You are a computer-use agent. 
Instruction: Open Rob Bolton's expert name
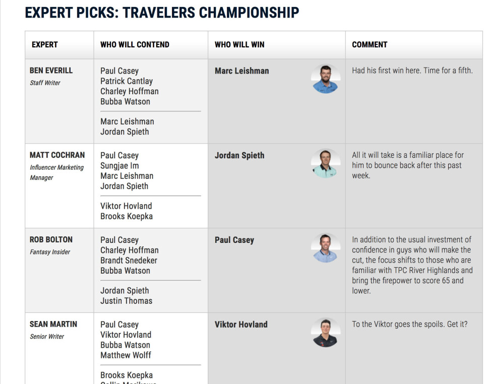click(x=51, y=240)
